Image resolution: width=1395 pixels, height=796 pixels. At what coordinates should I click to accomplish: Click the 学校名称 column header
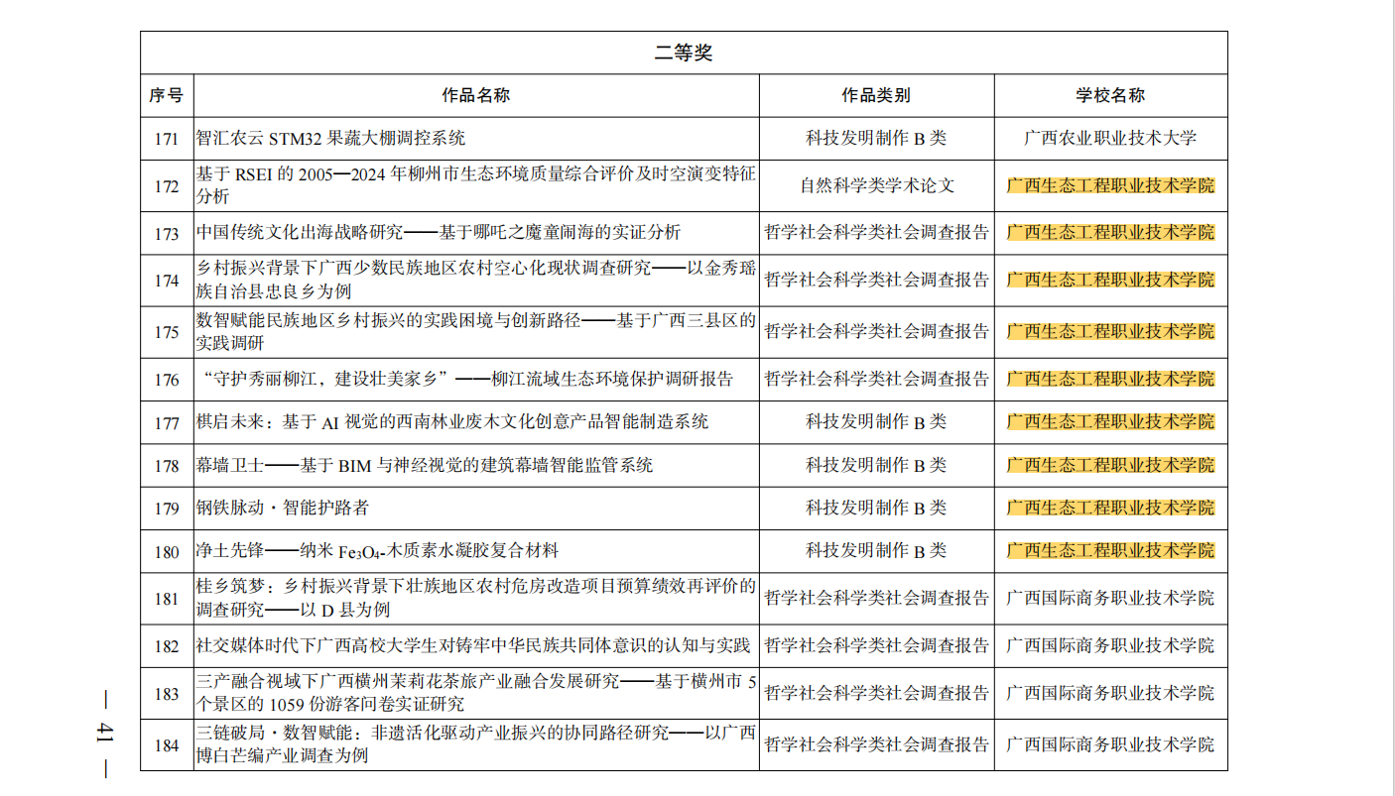(x=1110, y=96)
